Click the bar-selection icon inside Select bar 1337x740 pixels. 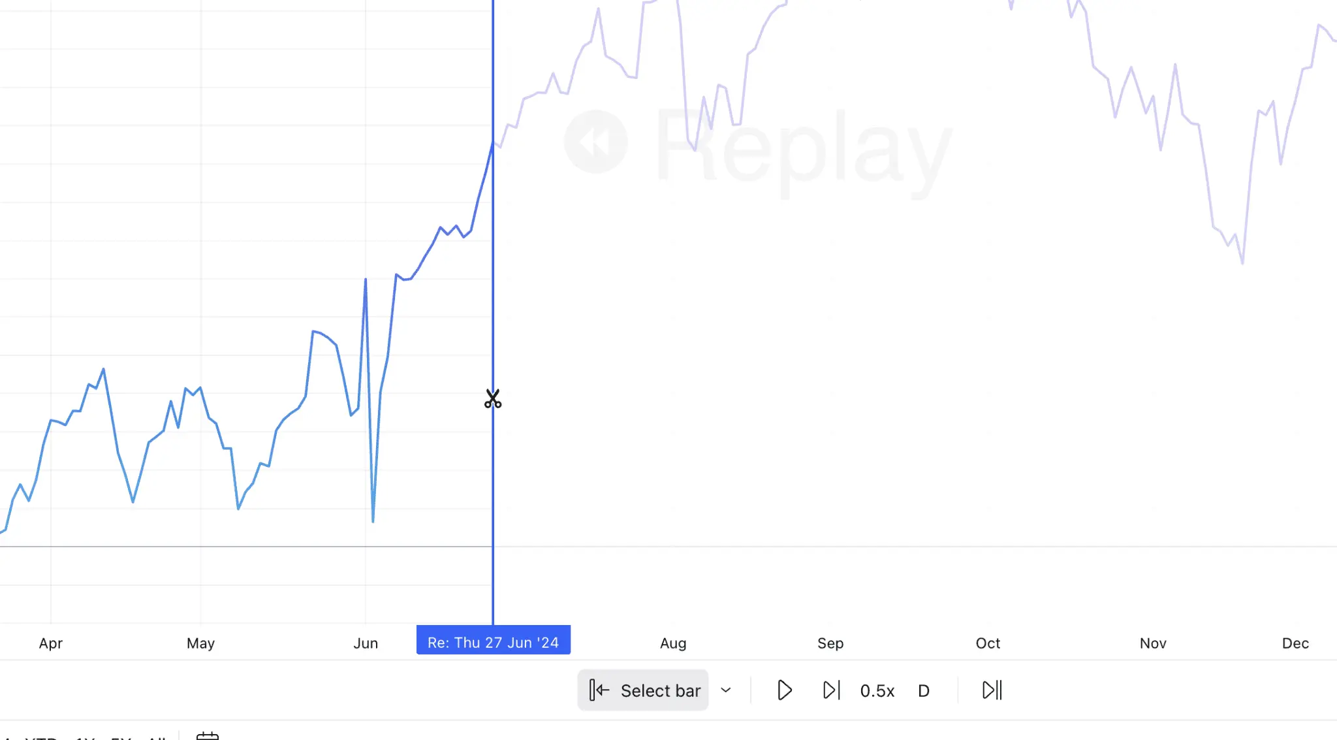click(599, 690)
